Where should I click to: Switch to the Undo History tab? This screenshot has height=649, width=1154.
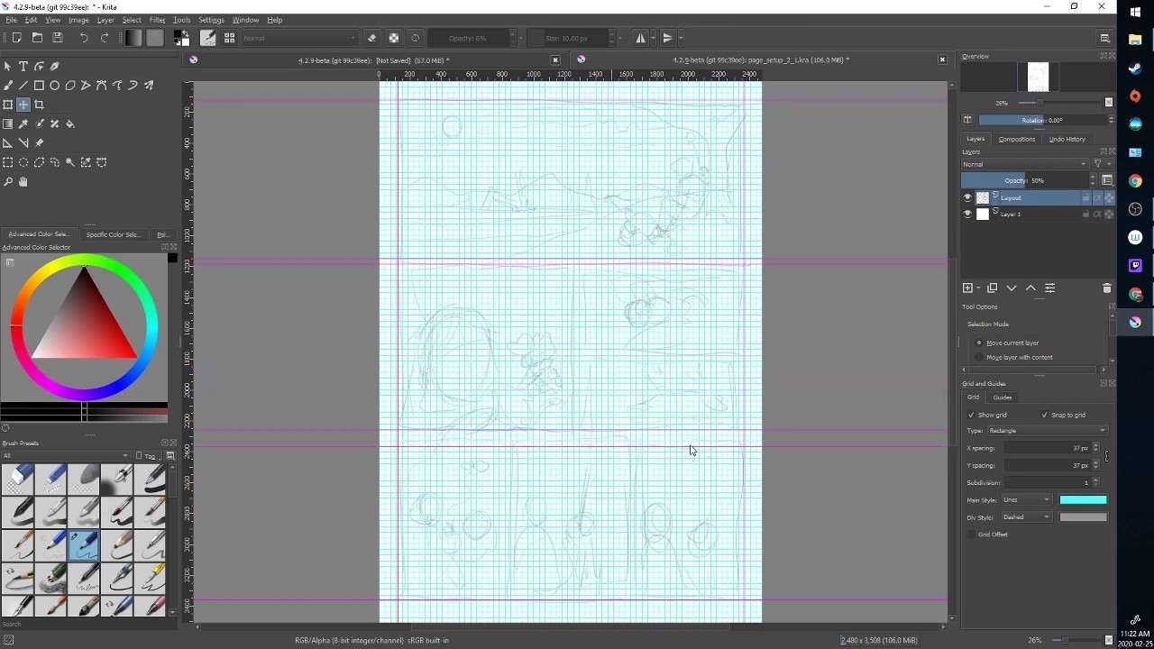point(1067,140)
